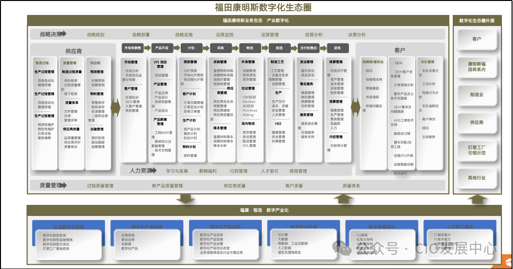Click the 制造业 box on the right
Screen dimensions: 513x269
click(477, 94)
